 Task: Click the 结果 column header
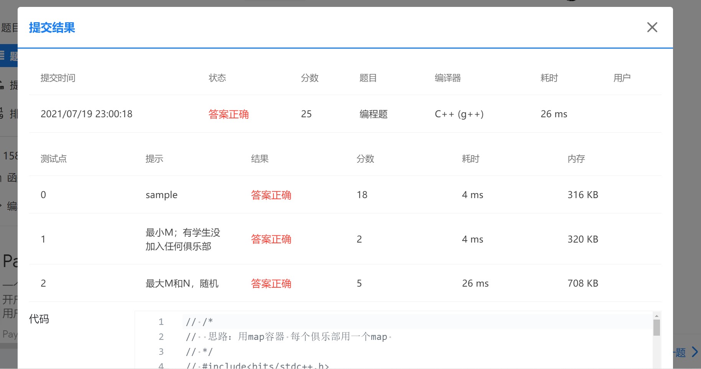pos(260,159)
